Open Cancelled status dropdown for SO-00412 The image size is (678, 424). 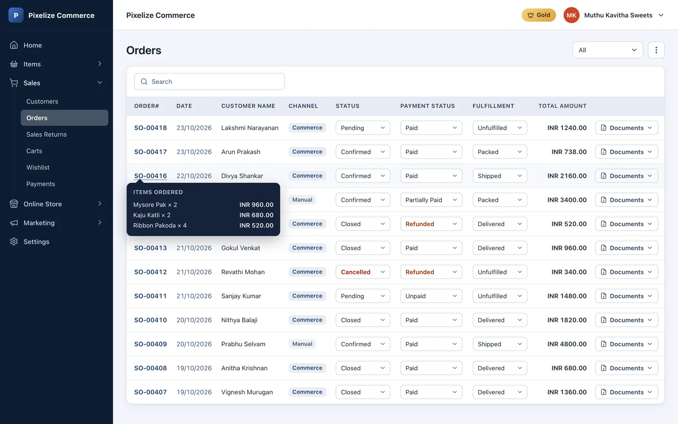(x=363, y=272)
